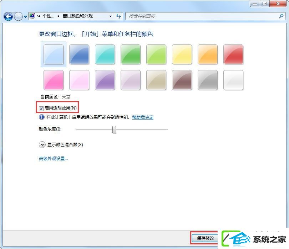The image size is (289, 249).
Task: Select the brown Chocolate color swatch
Action: coord(182,80)
